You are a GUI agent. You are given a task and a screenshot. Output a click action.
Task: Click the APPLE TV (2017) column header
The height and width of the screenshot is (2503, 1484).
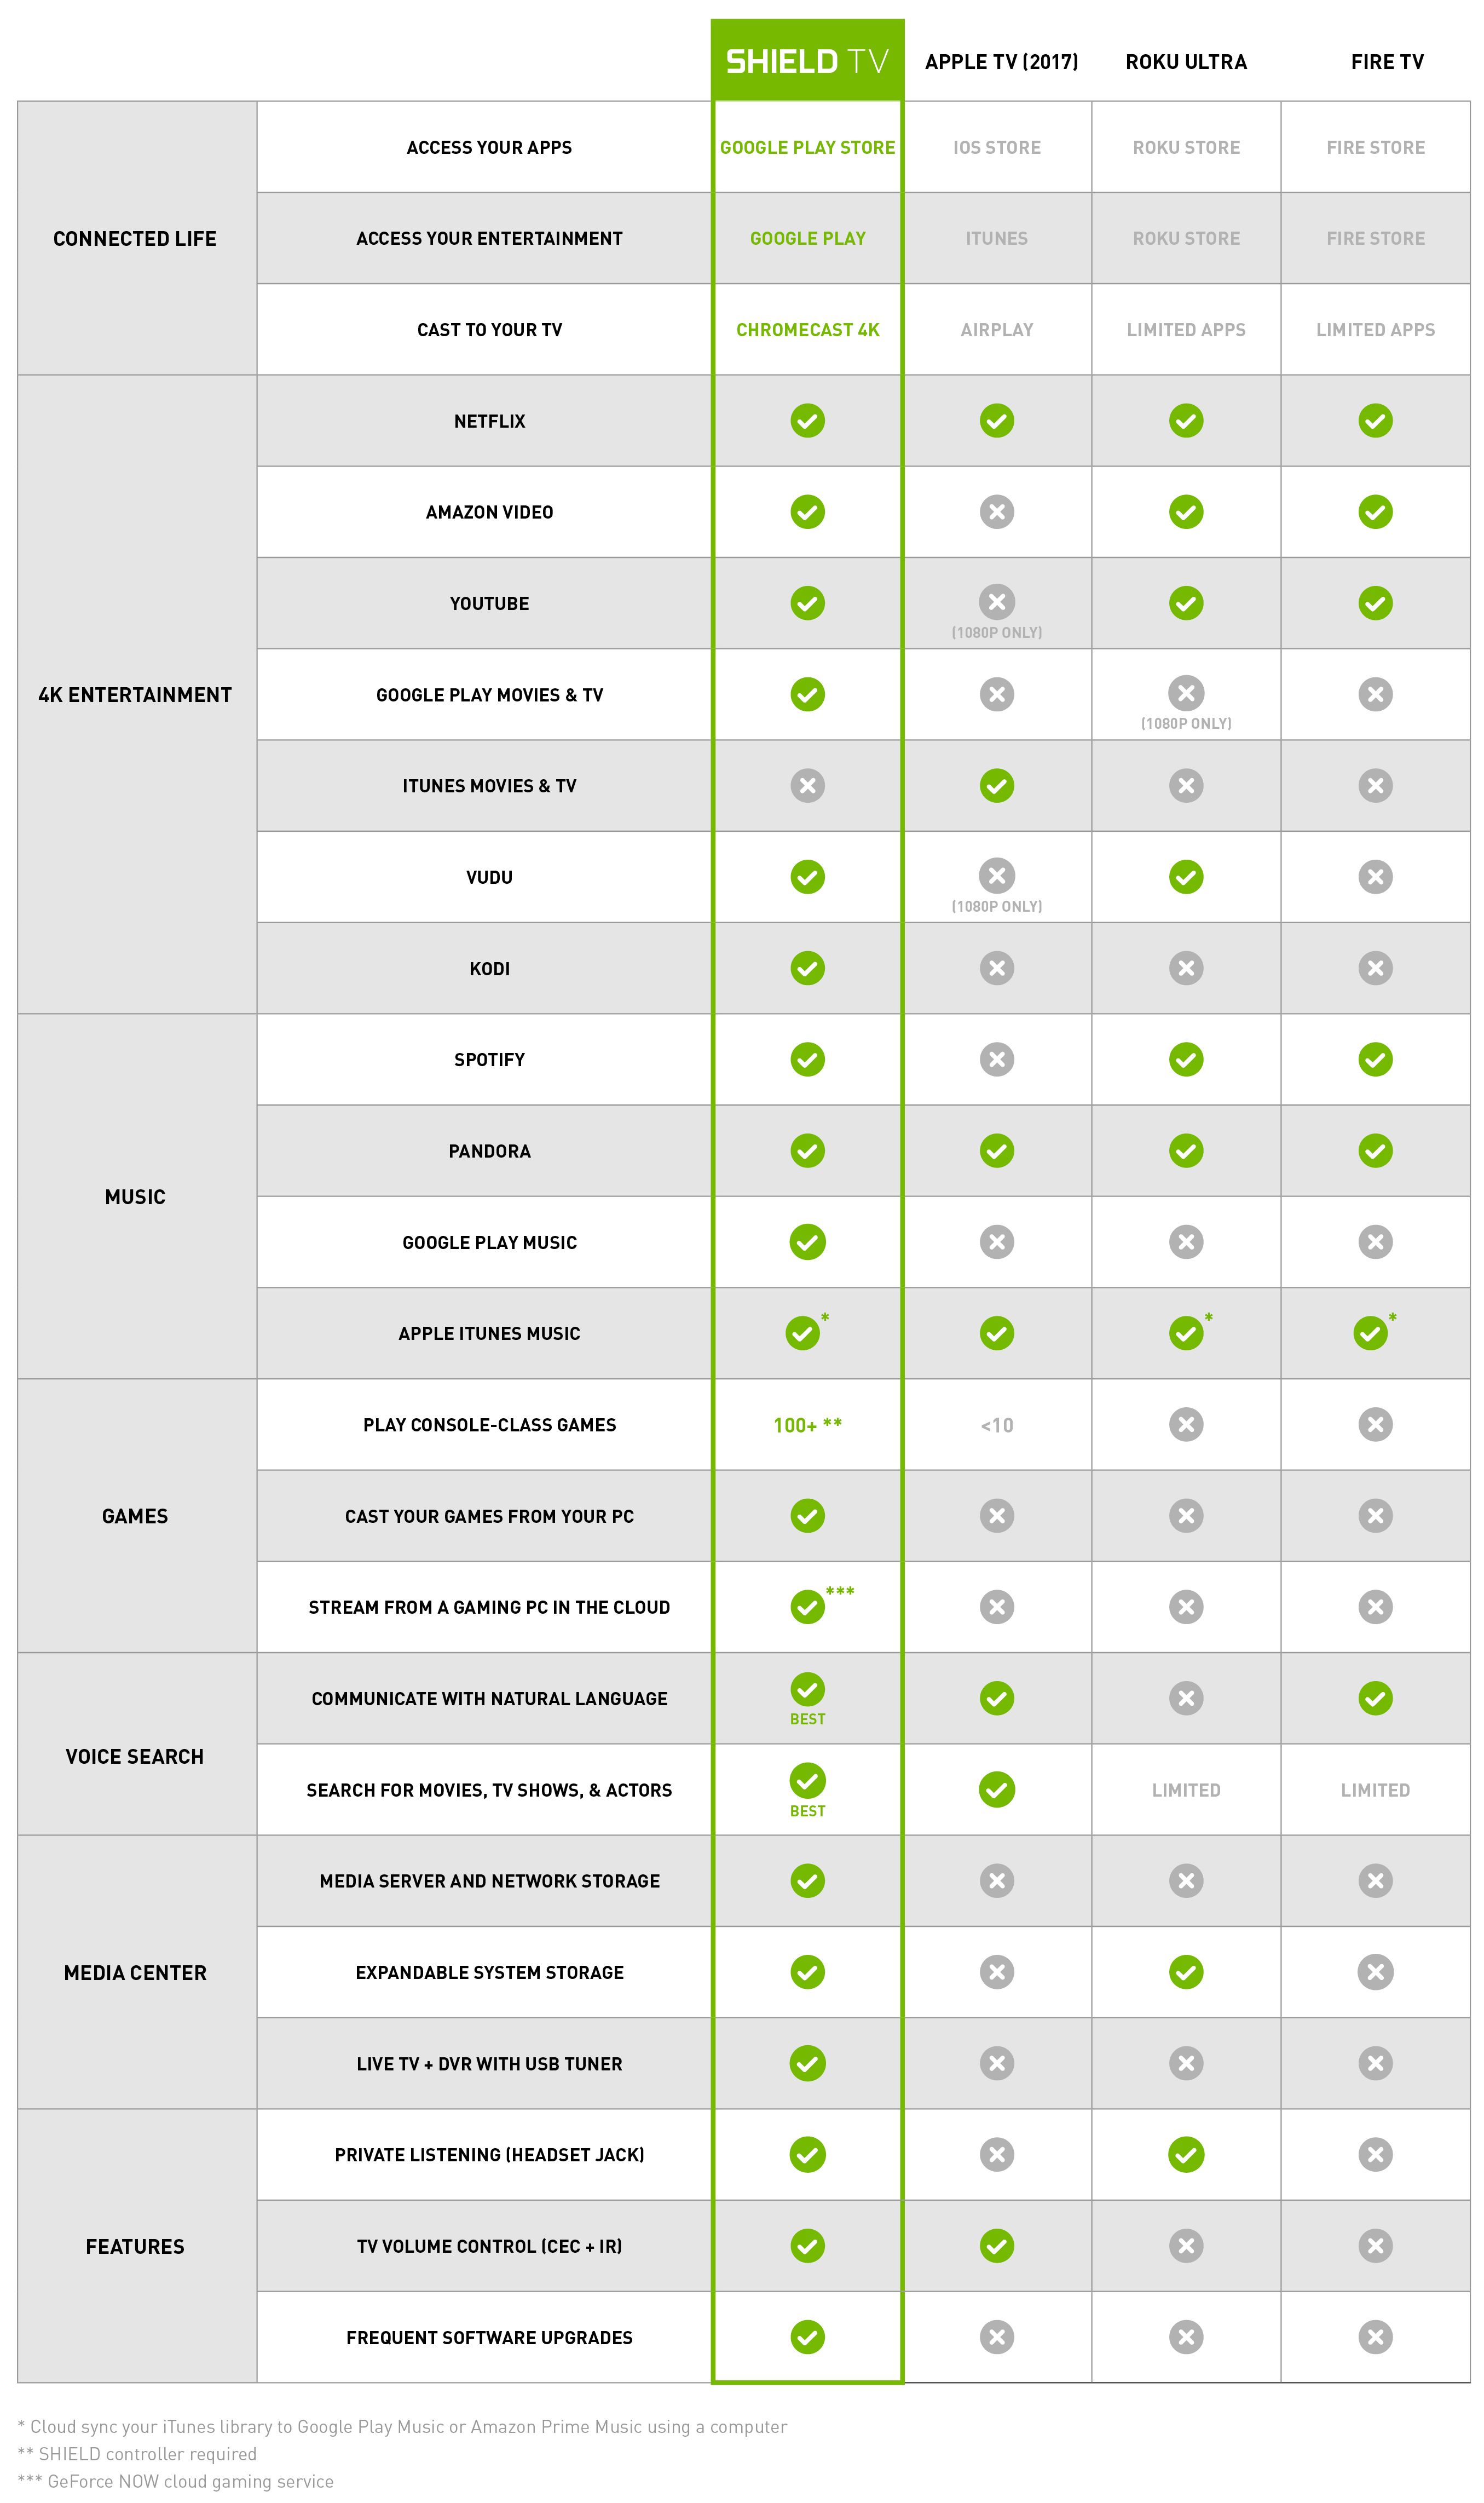click(x=1001, y=62)
